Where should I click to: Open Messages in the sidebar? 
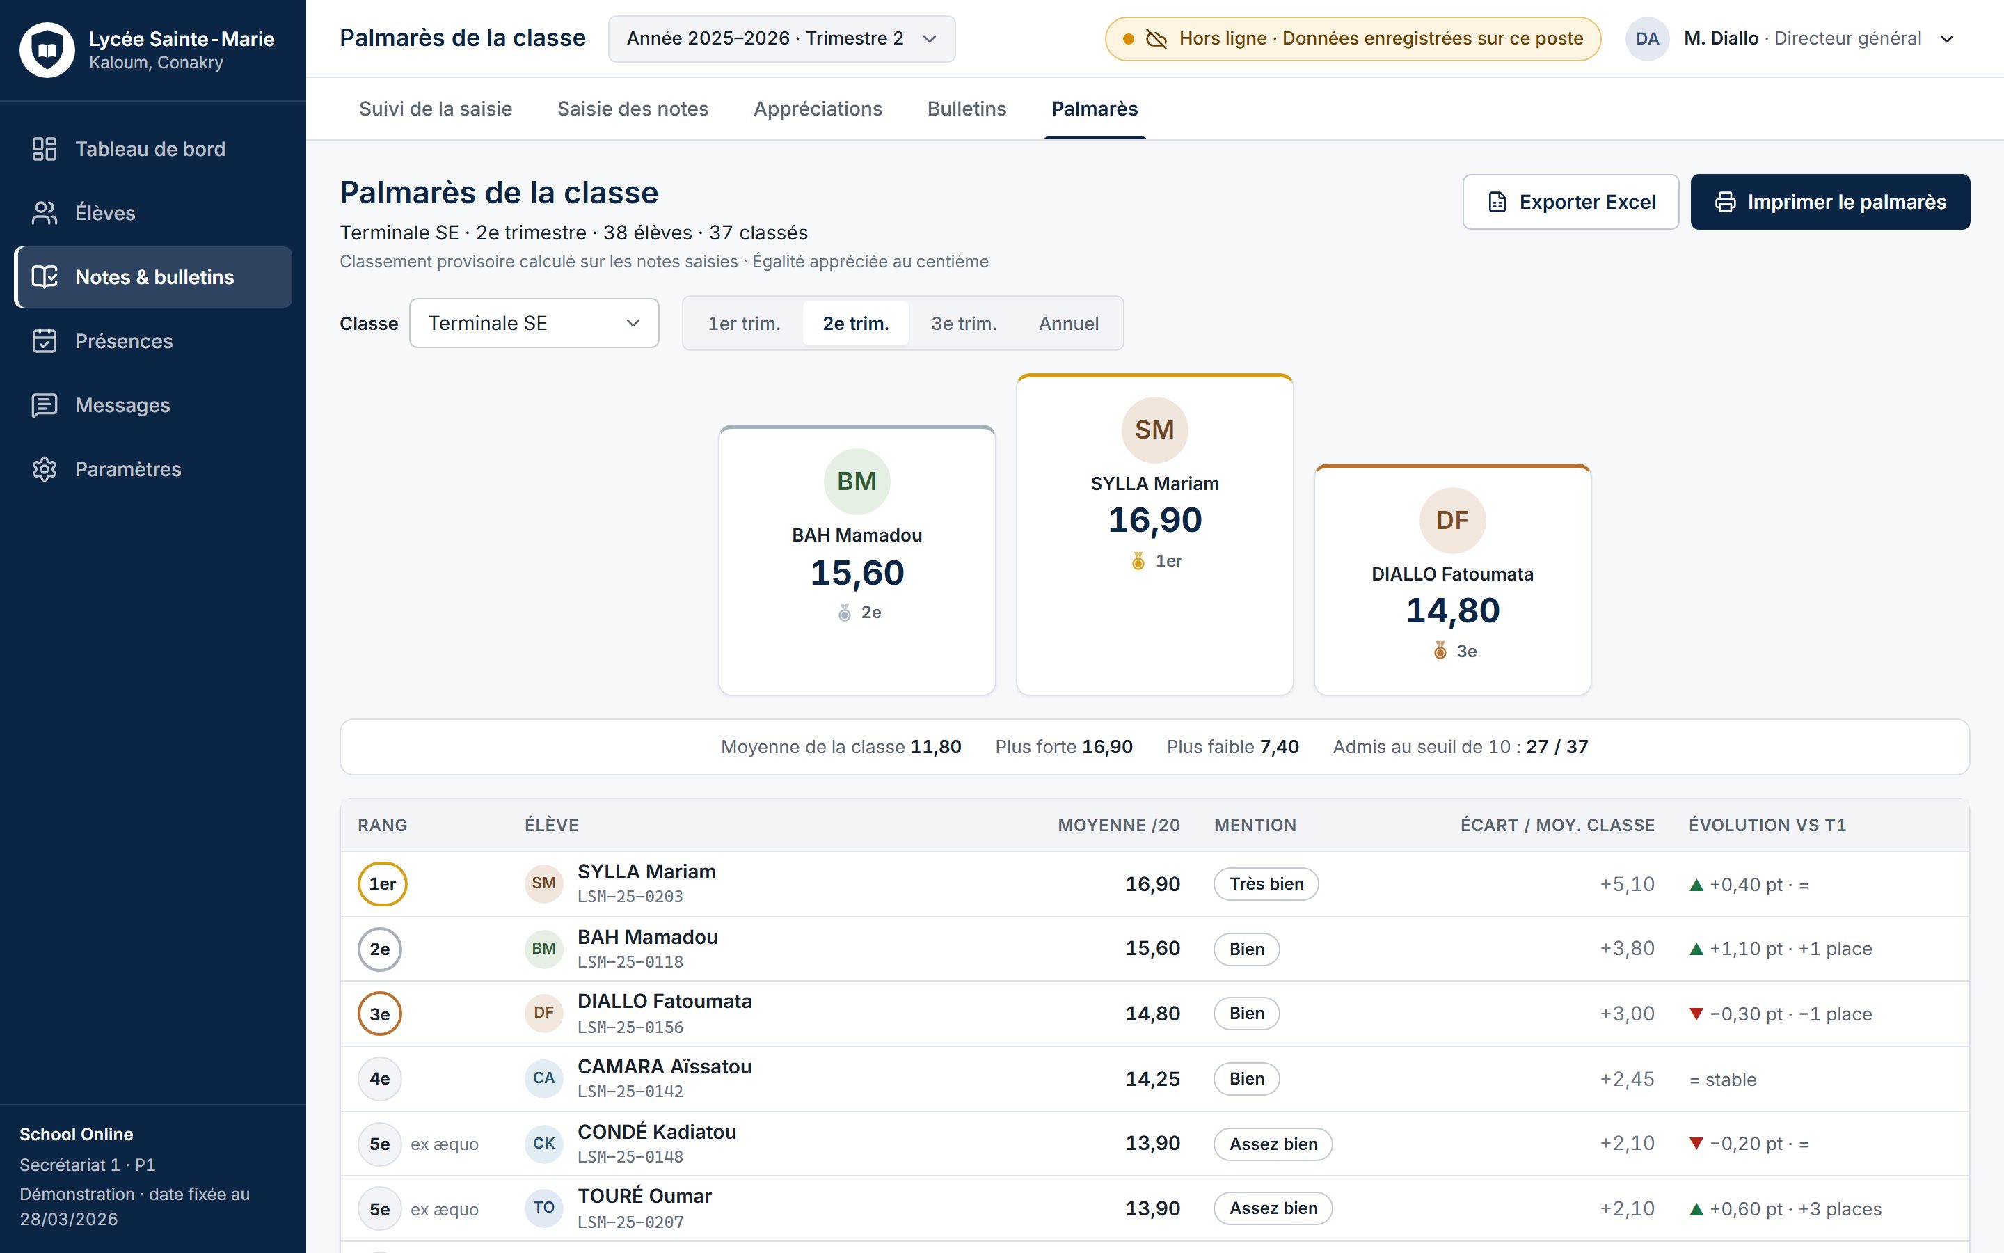(x=153, y=405)
